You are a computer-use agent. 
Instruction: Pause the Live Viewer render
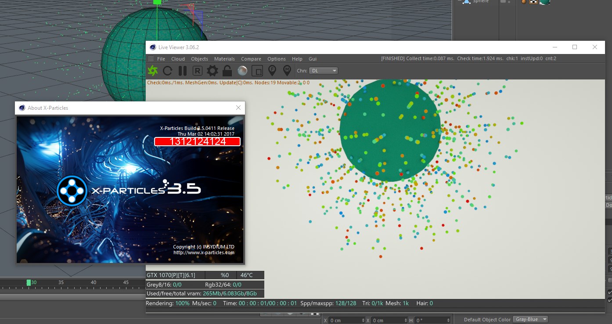point(183,70)
